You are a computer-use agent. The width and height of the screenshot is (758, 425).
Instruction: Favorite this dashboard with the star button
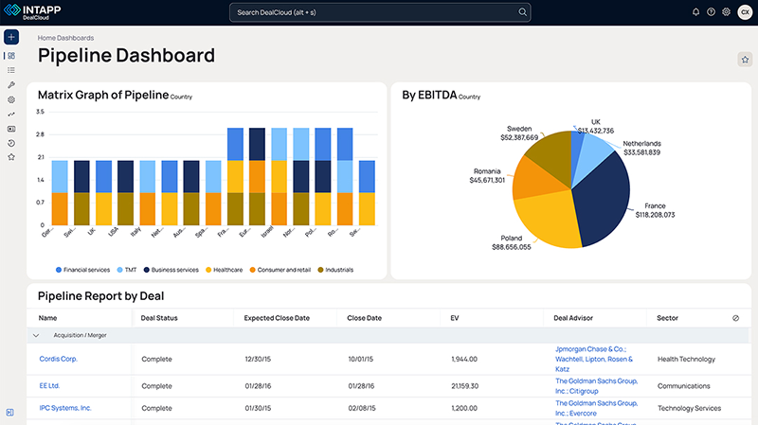click(745, 60)
